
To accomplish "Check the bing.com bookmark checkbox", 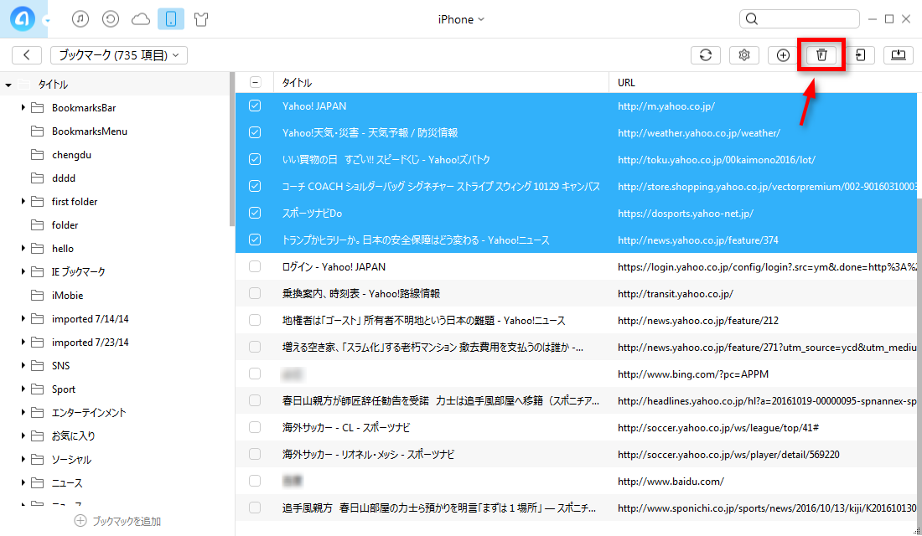I will tap(255, 374).
